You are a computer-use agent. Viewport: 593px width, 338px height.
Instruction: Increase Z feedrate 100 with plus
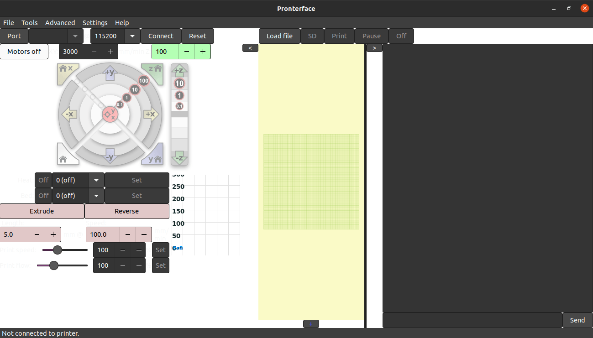[x=203, y=52]
